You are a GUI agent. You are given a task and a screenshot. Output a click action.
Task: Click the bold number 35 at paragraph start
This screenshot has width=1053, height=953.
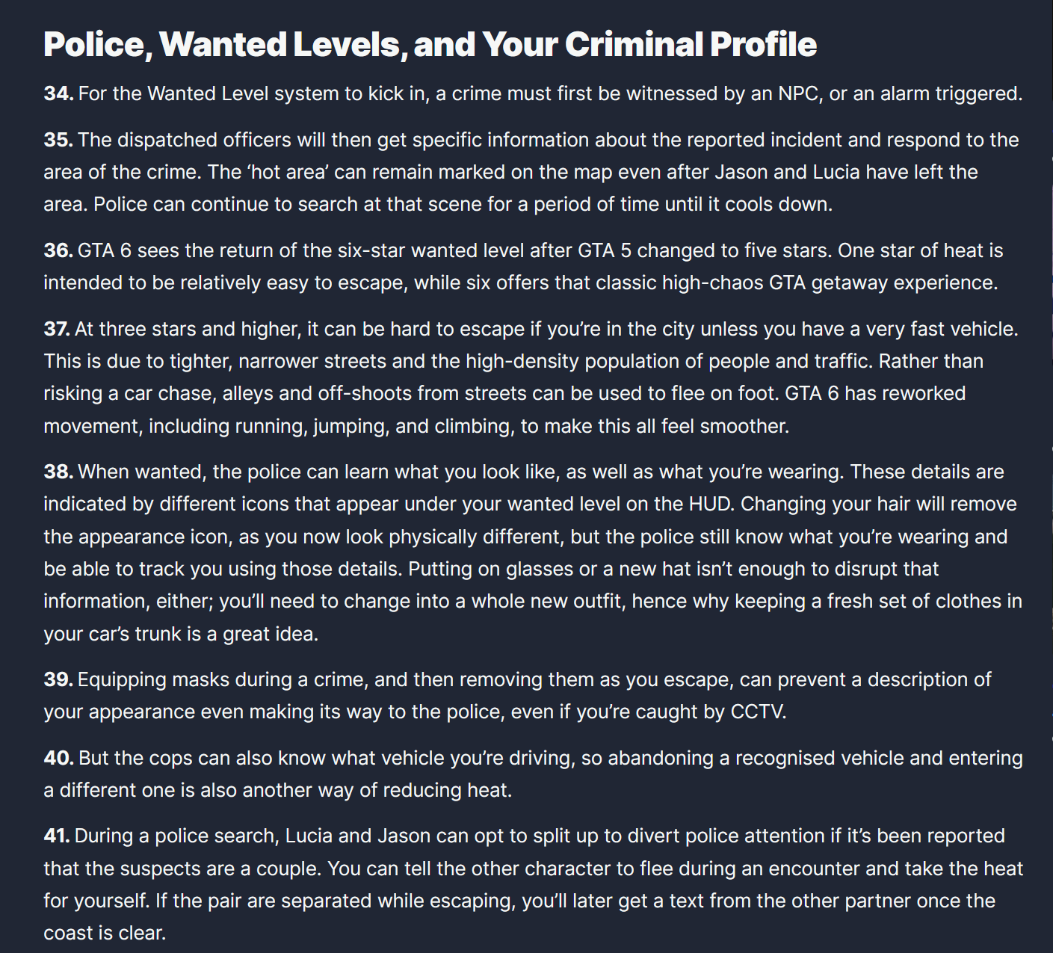point(58,140)
